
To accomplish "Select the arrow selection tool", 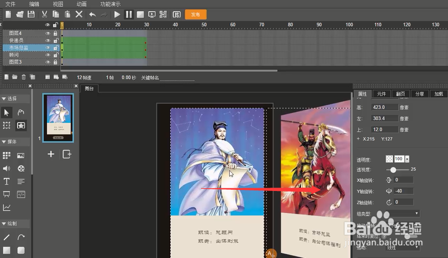I will pos(7,112).
